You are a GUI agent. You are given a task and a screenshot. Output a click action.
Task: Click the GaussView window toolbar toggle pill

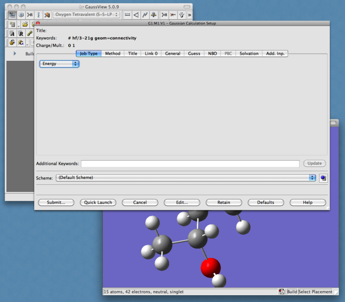(187, 7)
